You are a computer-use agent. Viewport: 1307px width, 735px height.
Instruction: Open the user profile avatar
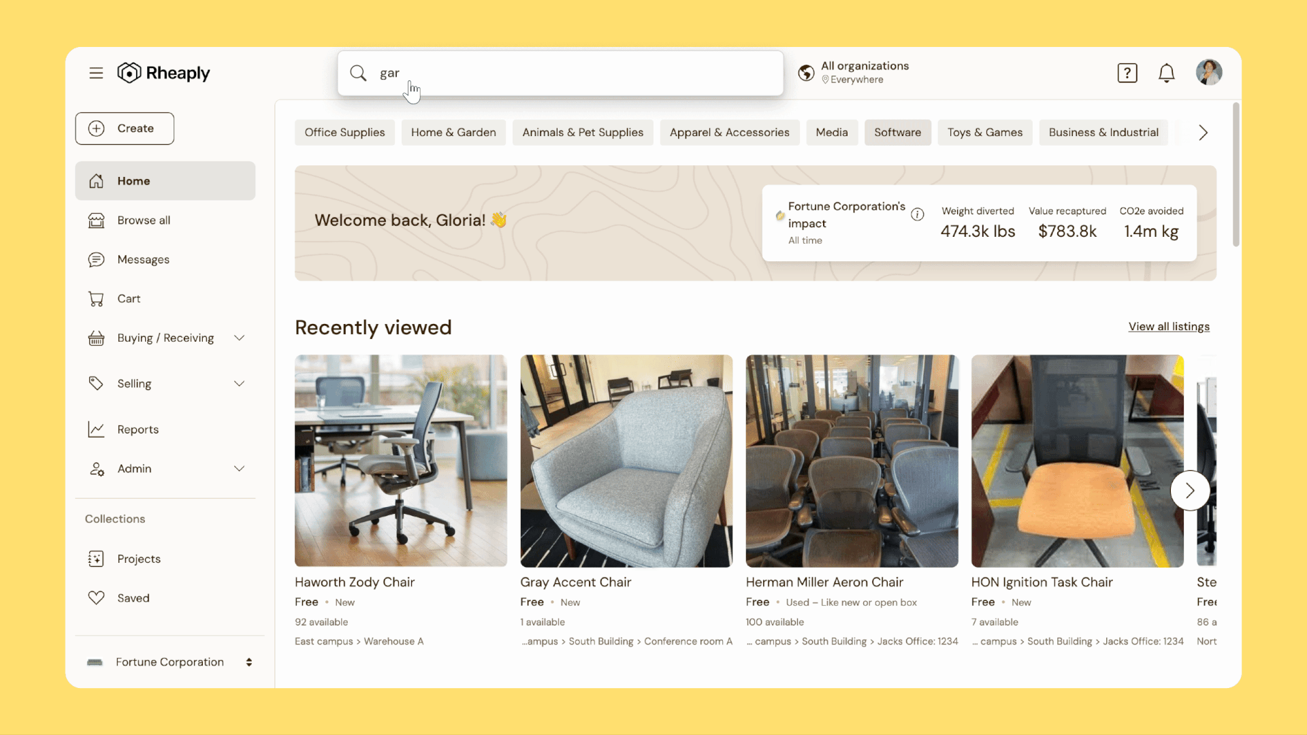click(1209, 72)
